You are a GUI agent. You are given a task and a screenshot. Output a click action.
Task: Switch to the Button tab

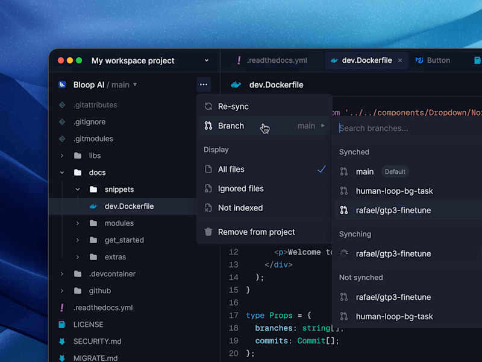[x=433, y=60]
